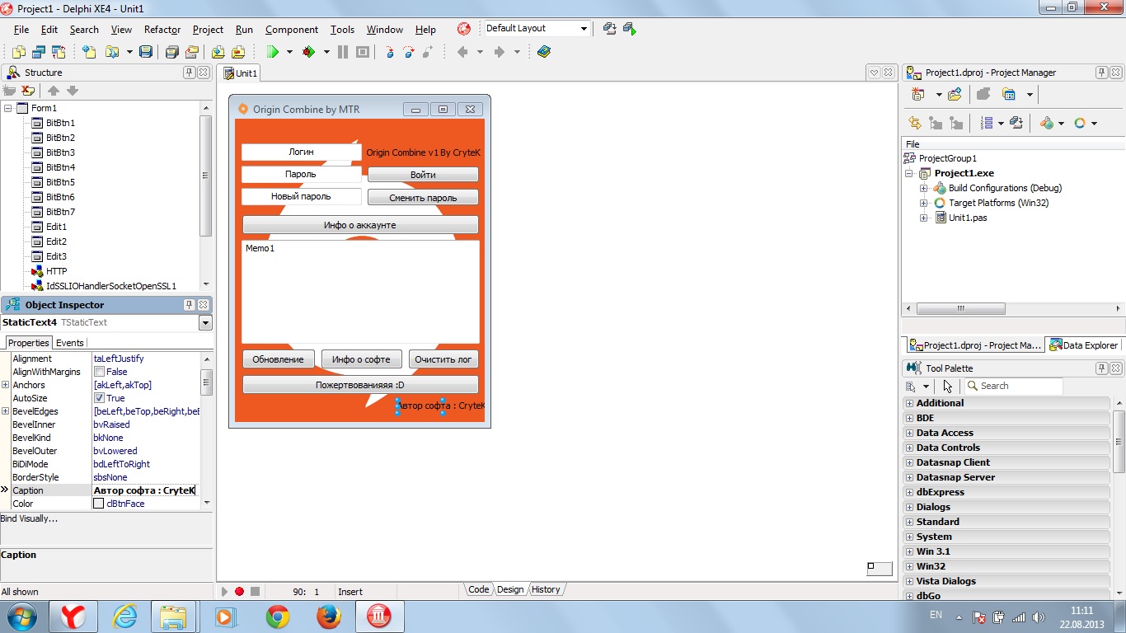
Task: Open the Yandex browser taskbar icon
Action: [73, 617]
